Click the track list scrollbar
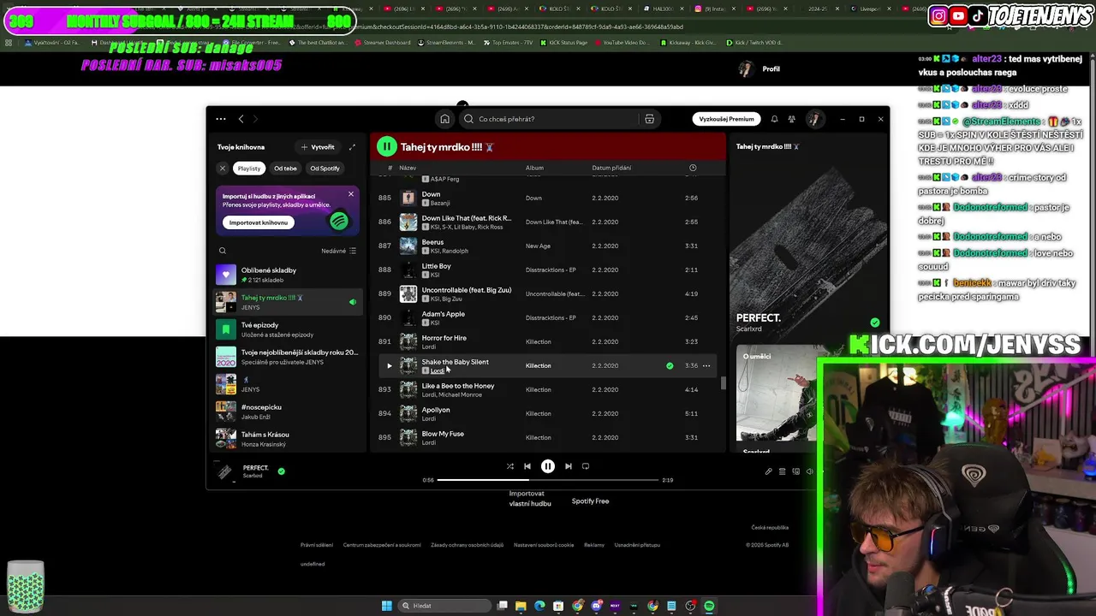 coord(724,383)
